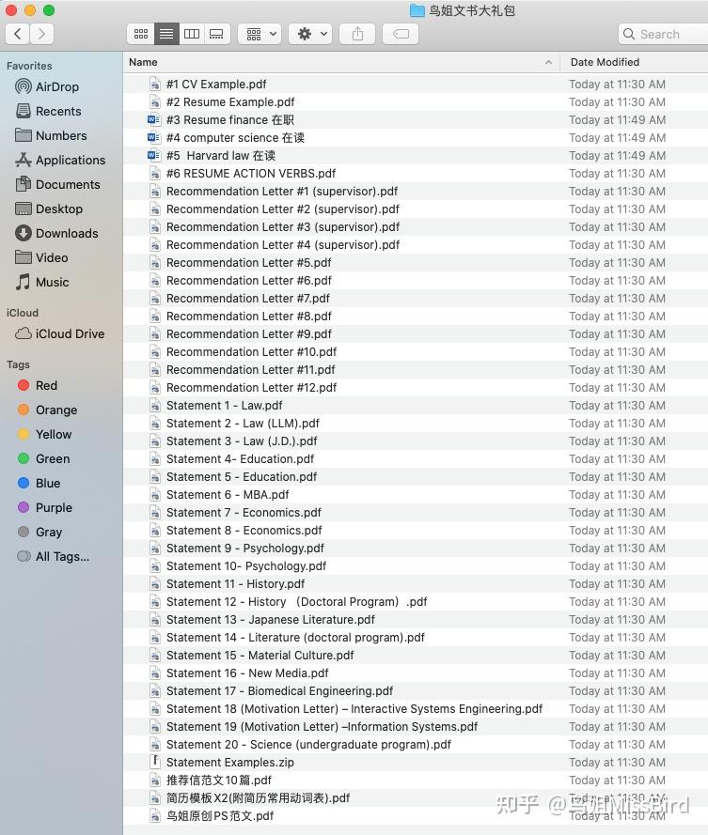Filter by the Purple tag

click(45, 508)
